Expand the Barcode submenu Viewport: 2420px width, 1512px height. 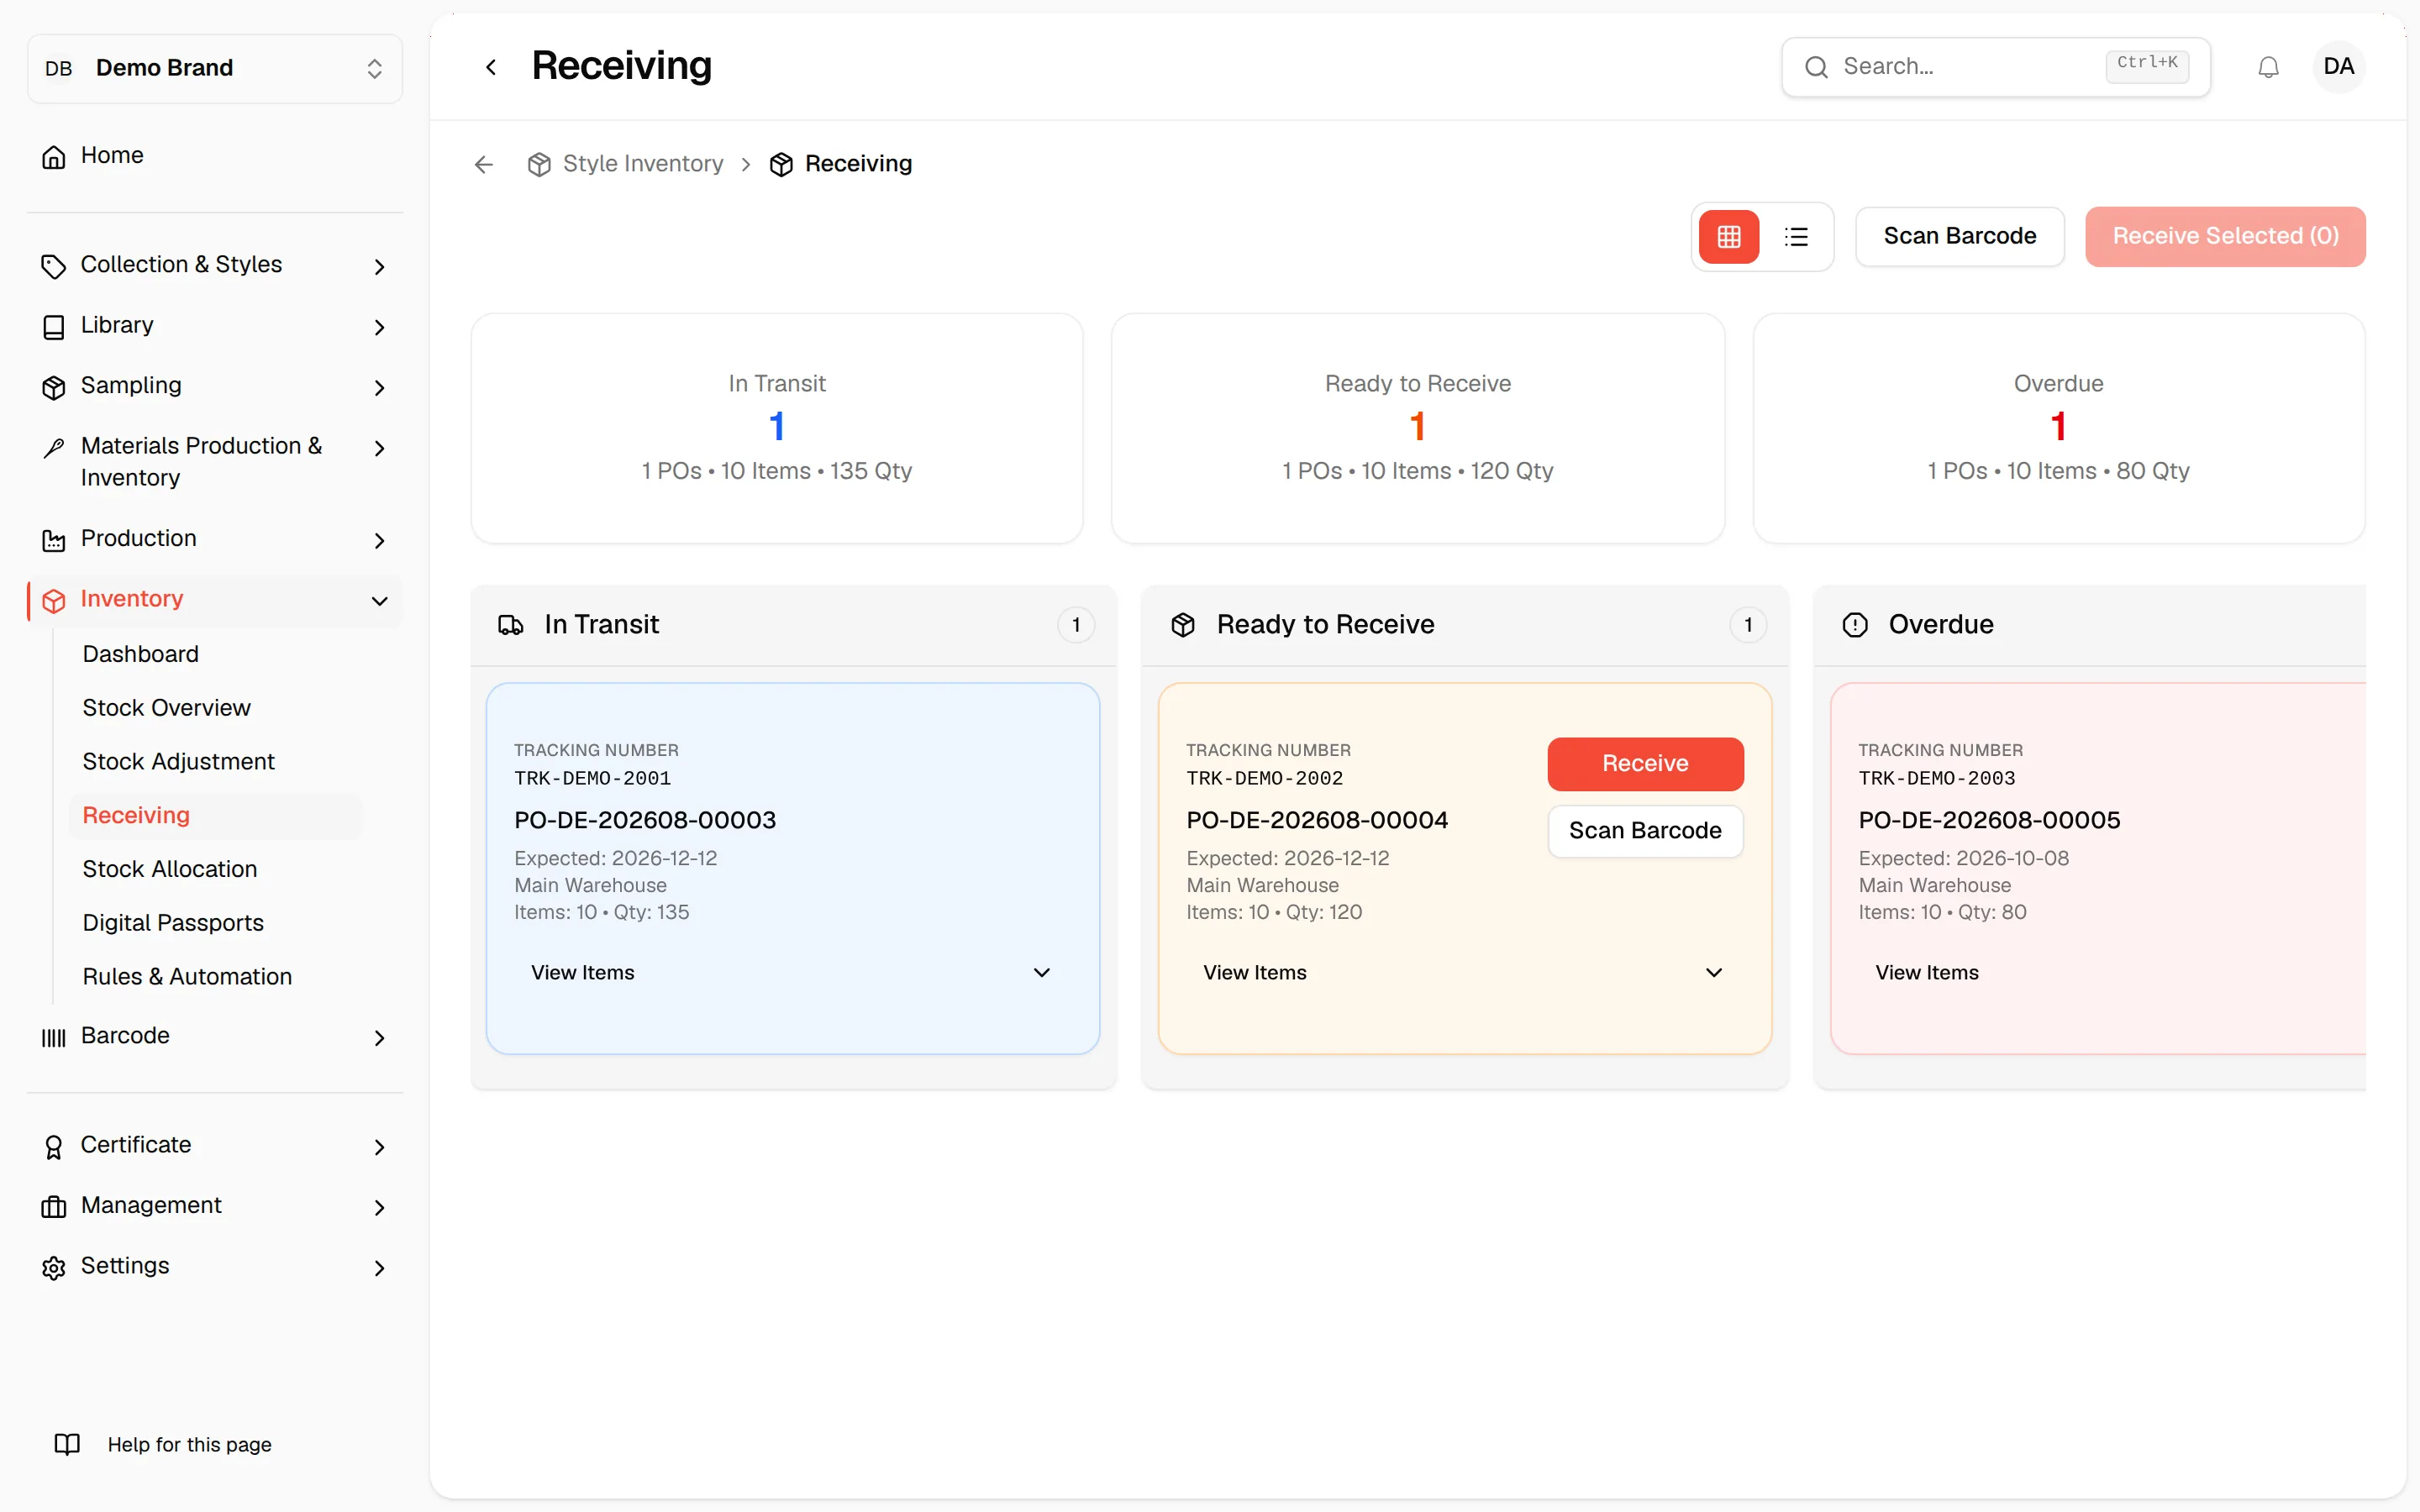click(379, 1037)
